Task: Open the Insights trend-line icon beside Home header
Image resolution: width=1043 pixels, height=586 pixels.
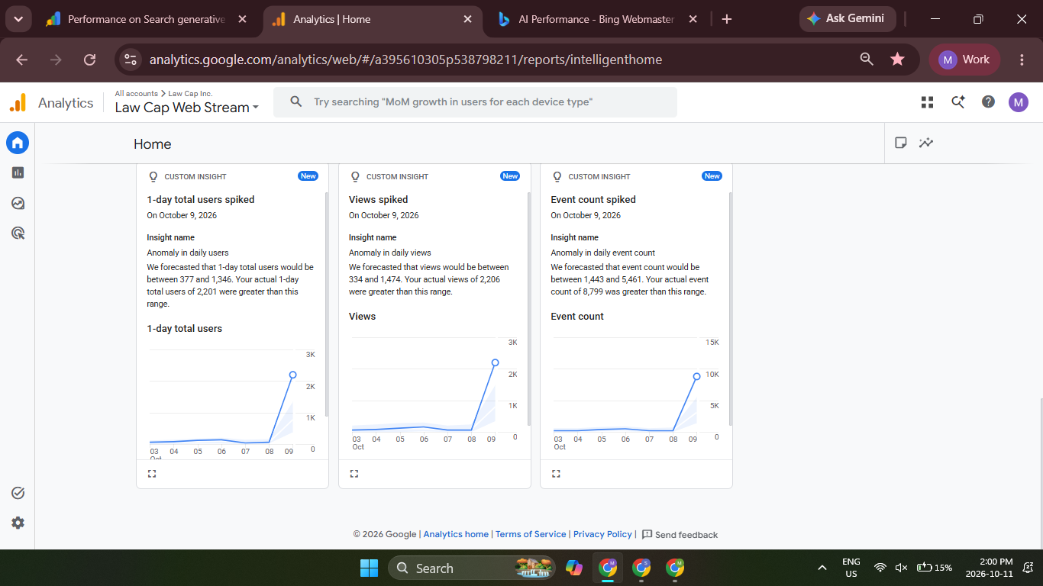Action: point(926,143)
